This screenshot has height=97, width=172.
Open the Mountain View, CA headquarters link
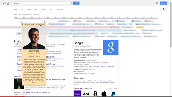tap(89, 69)
